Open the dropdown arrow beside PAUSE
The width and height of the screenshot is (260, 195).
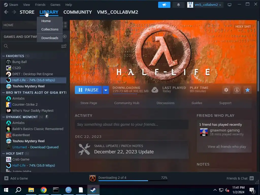pyautogui.click(x=106, y=90)
